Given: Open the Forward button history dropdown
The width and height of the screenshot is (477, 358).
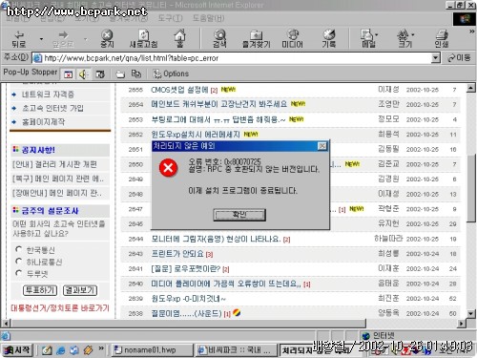Looking at the screenshot, I should [x=86, y=39].
